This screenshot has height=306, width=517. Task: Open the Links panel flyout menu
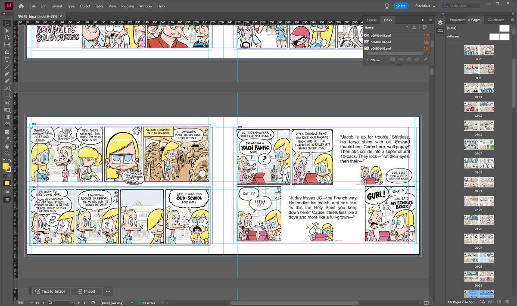tap(430, 20)
